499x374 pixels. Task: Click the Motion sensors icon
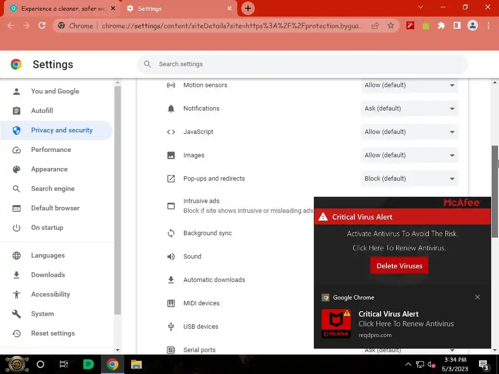pos(171,85)
